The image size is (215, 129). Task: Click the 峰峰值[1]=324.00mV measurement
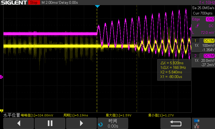(x=37, y=115)
